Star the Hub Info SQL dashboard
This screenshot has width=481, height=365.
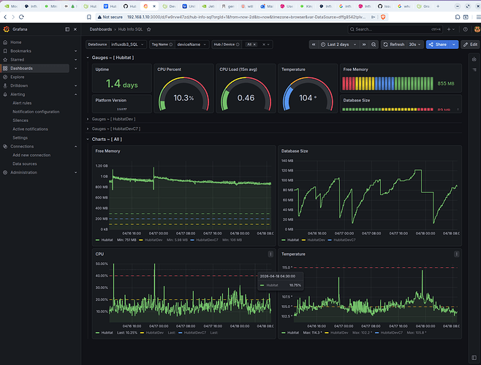coord(149,30)
